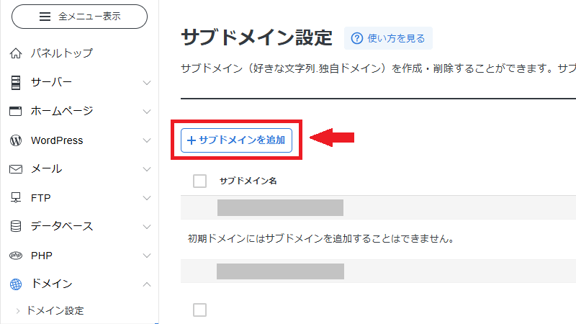
Task: Expand the WordPress menu chevron
Action: (147, 140)
